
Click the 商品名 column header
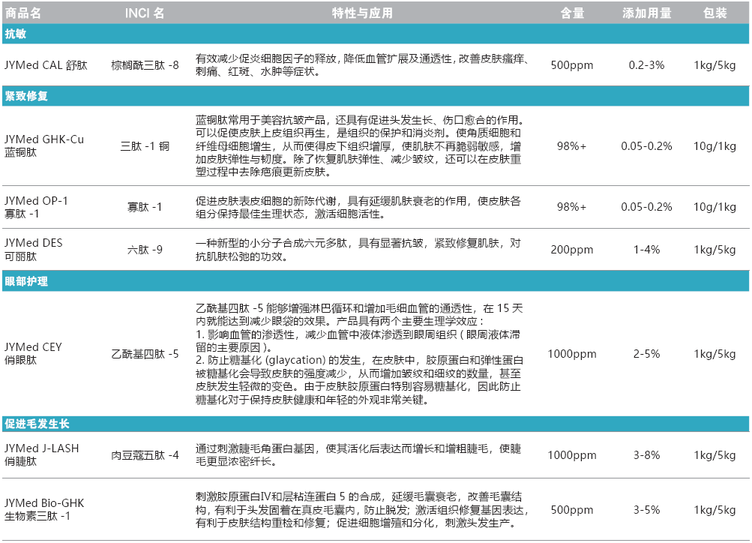(x=23, y=13)
